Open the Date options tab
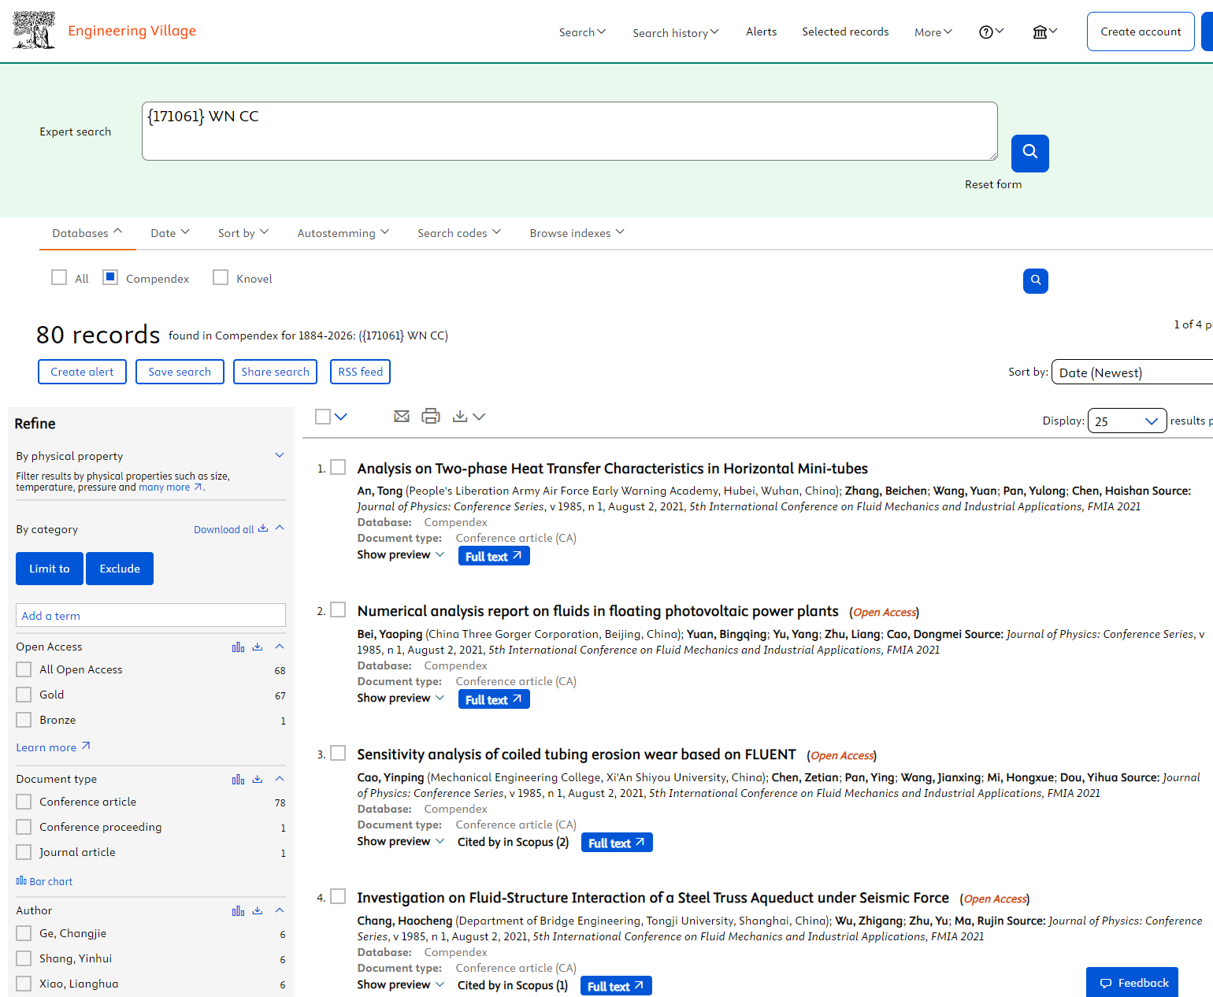Viewport: 1213px width, 997px height. (x=170, y=233)
